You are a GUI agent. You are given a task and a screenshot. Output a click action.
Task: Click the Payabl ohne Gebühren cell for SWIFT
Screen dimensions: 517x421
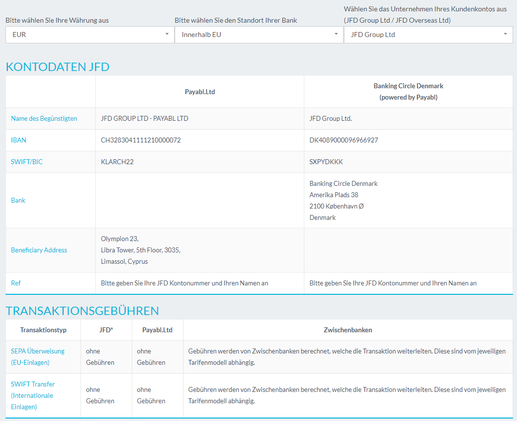[151, 395]
